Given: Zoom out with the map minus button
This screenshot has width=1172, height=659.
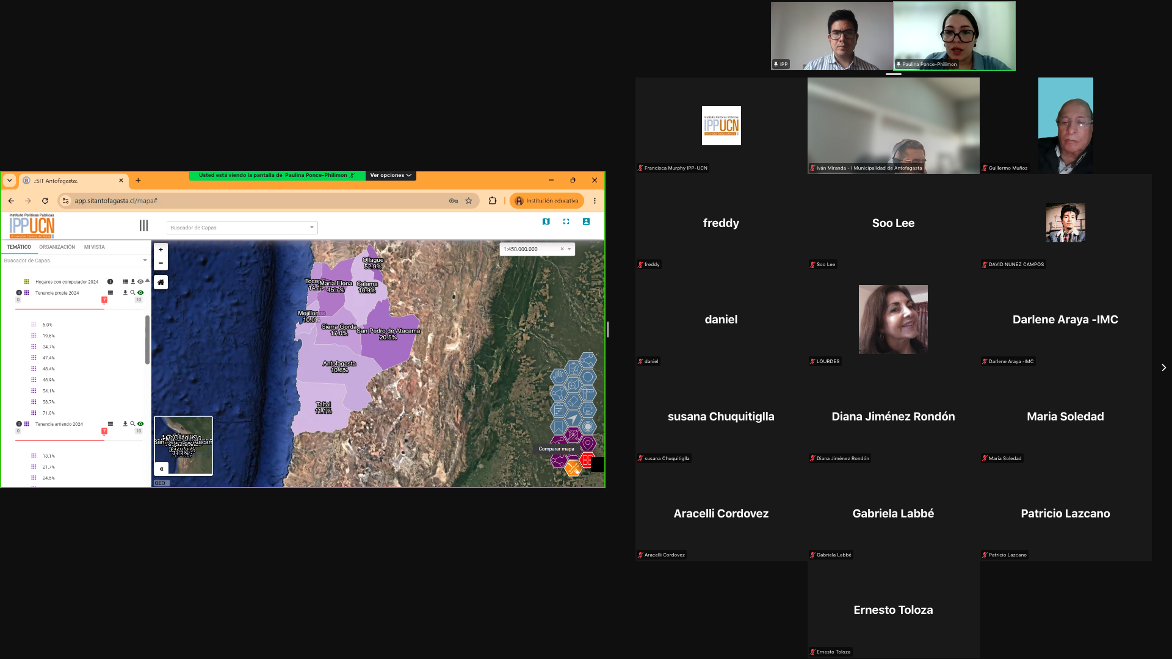Looking at the screenshot, I should tap(161, 263).
